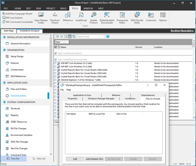This screenshot has height=166, width=196.
Task: Launch the MSIX Bundle Utility
Action: click(x=137, y=18)
